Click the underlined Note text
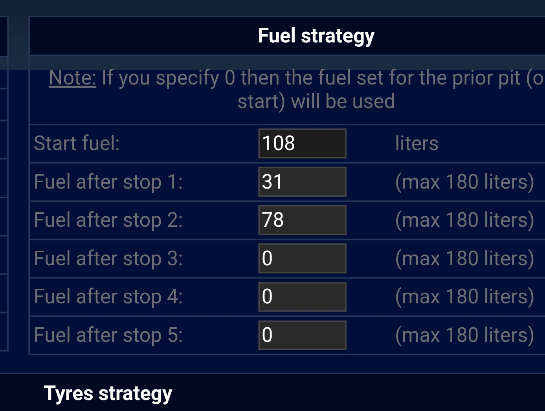 tap(72, 78)
